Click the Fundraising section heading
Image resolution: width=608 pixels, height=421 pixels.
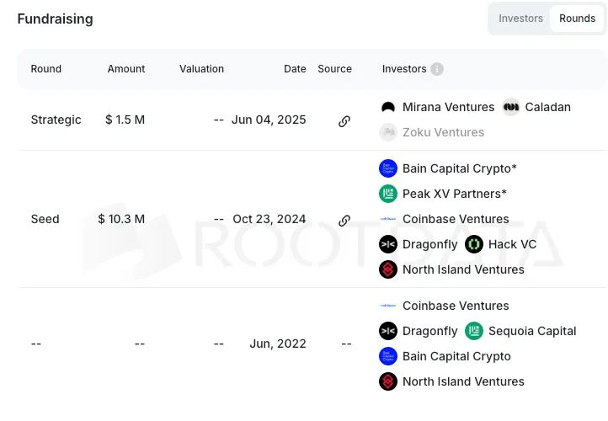55,19
